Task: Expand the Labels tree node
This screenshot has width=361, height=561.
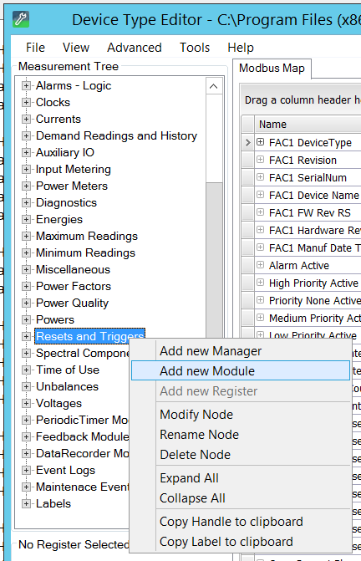Action: (x=26, y=503)
